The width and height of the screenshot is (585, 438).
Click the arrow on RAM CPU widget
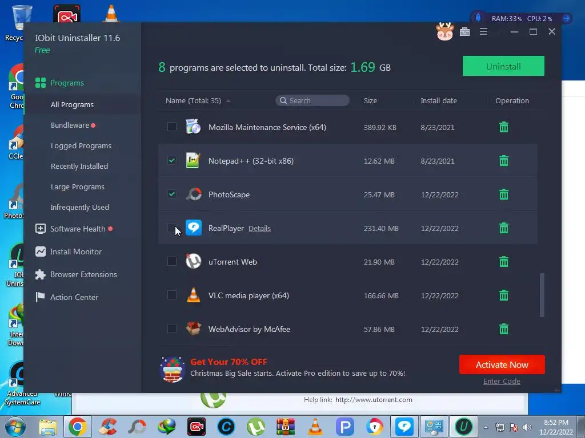(x=566, y=18)
